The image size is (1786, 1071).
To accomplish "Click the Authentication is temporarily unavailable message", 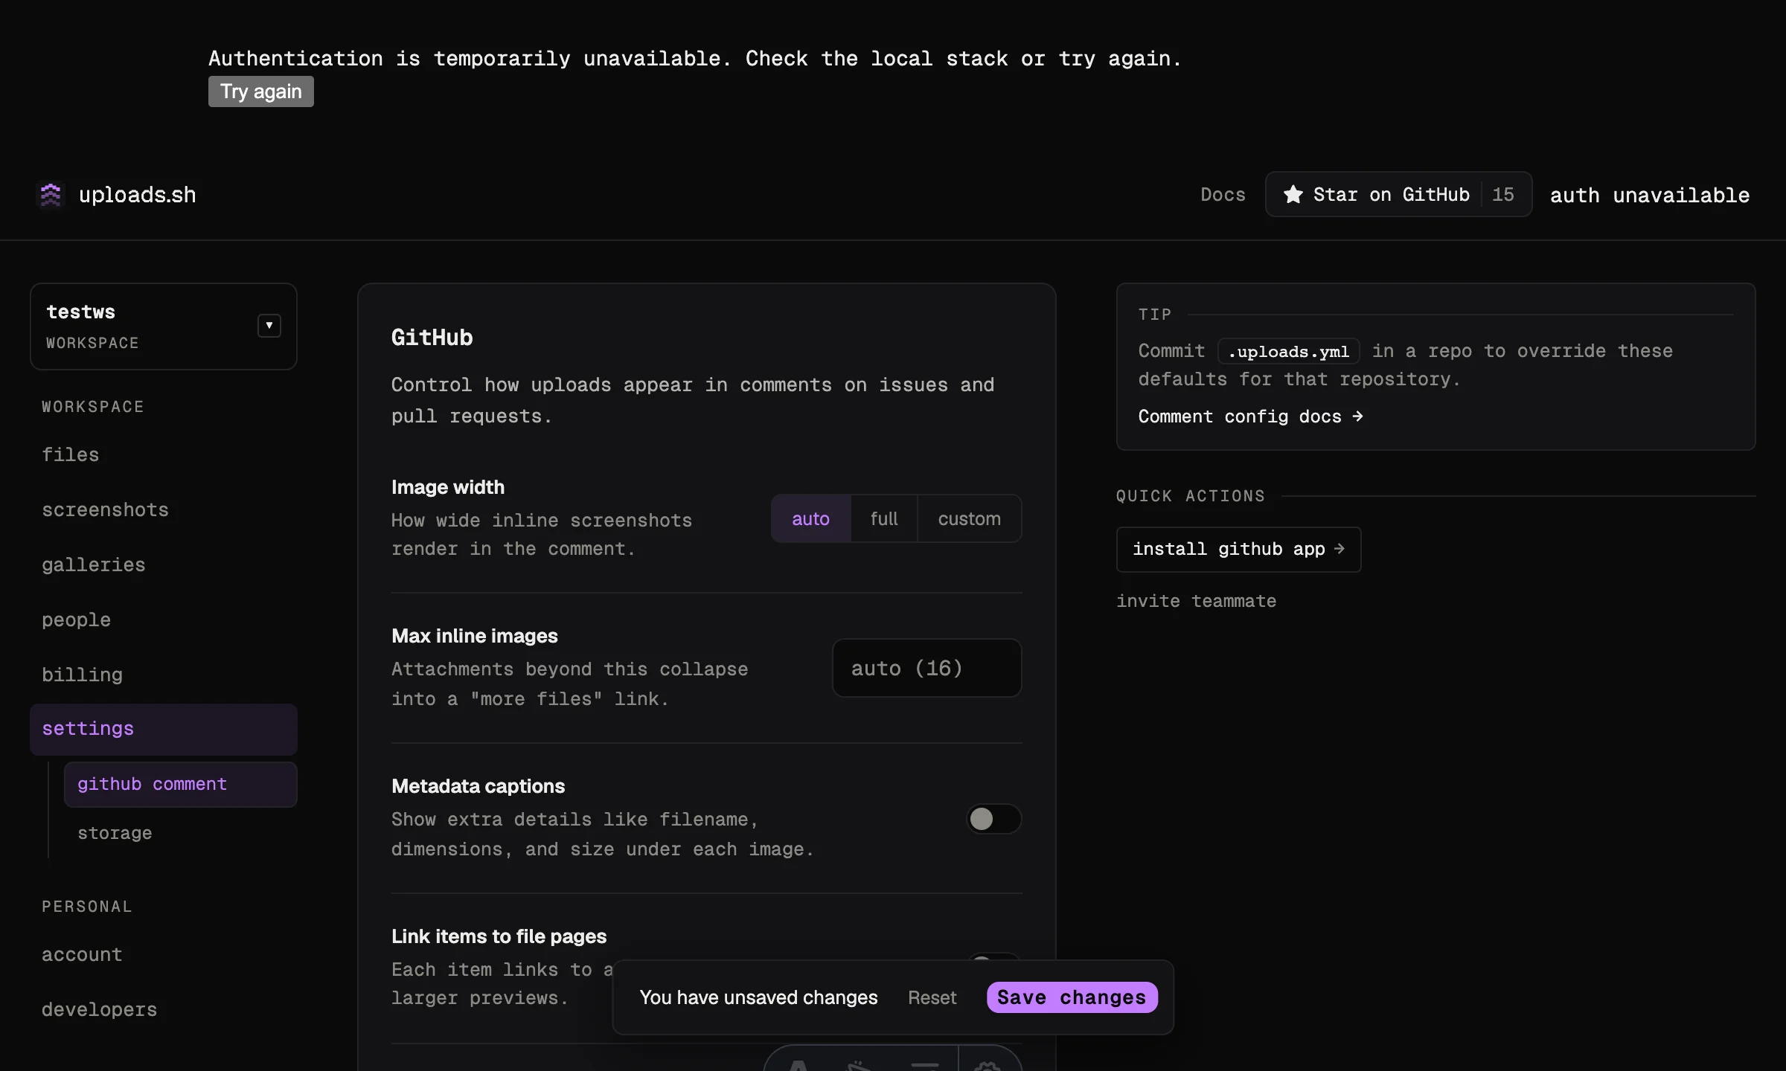I will click(695, 58).
